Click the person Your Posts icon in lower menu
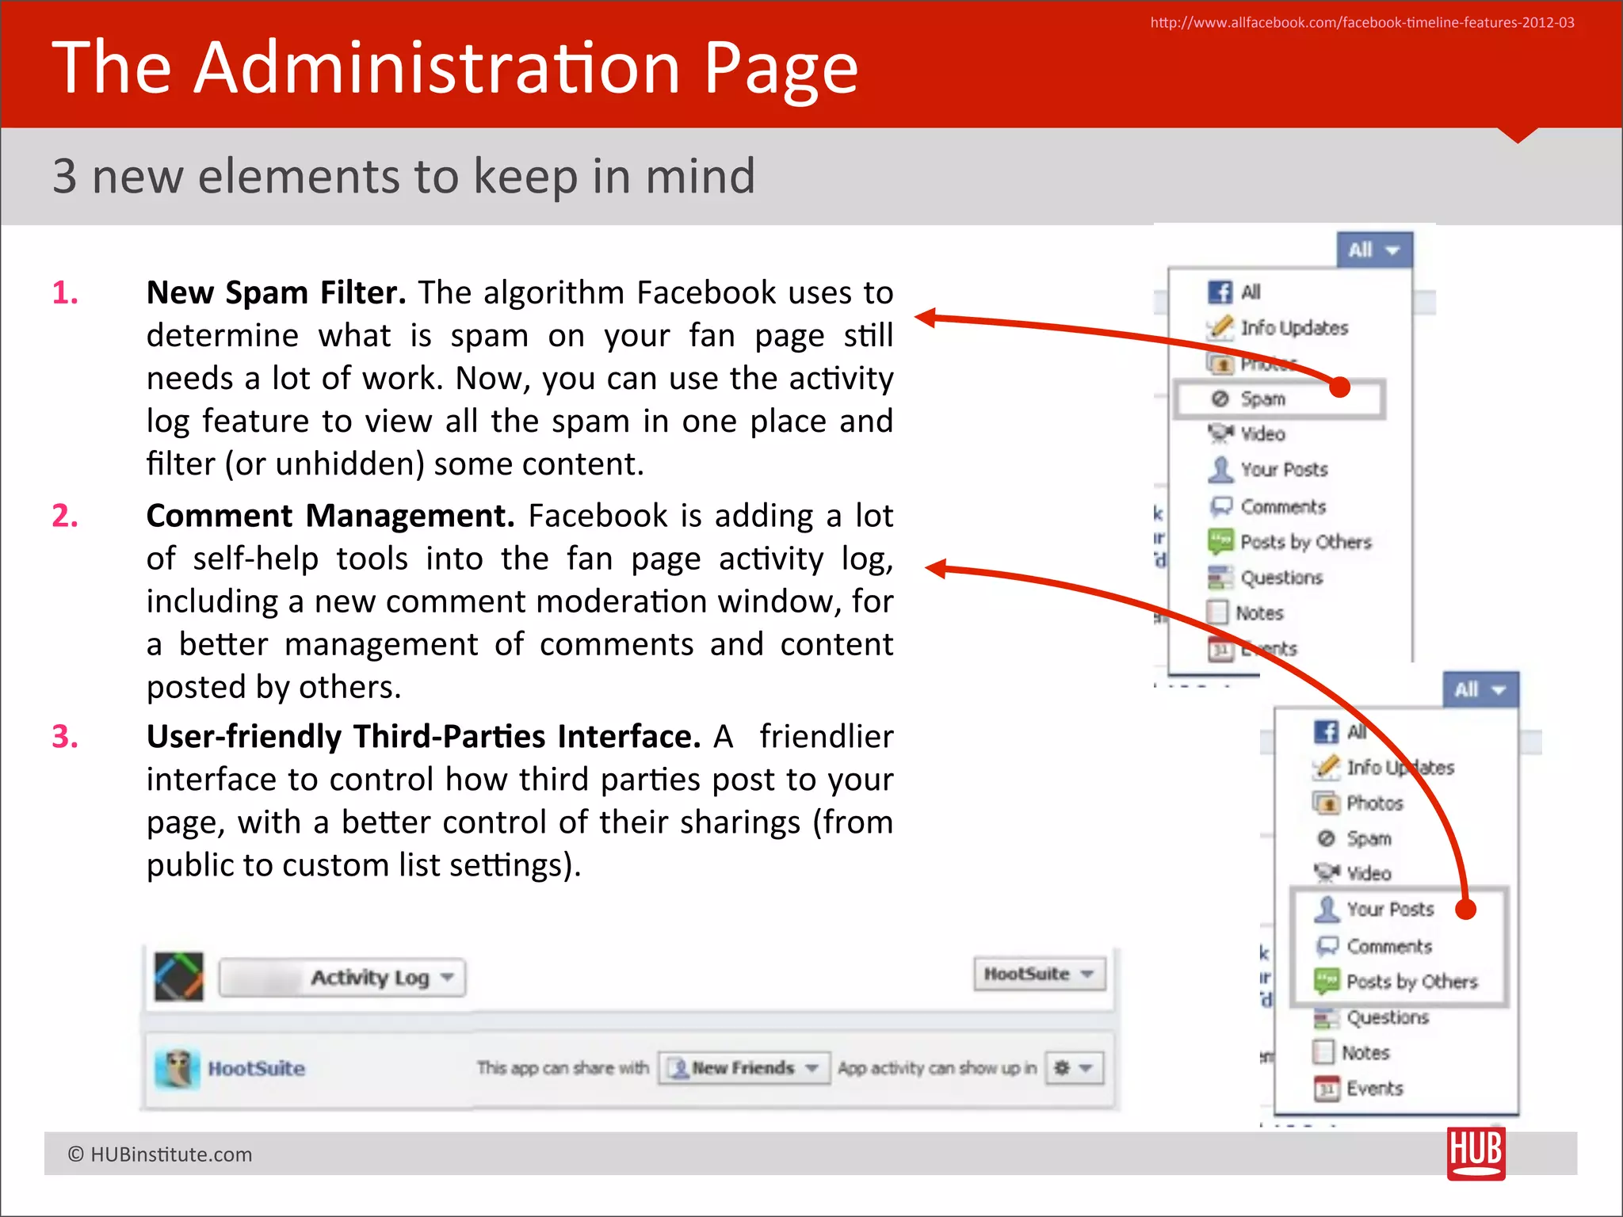Viewport: 1623px width, 1217px height. click(1327, 909)
